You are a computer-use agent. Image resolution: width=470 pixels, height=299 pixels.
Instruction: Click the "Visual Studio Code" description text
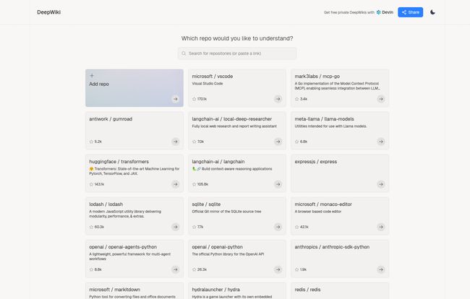pyautogui.click(x=207, y=84)
